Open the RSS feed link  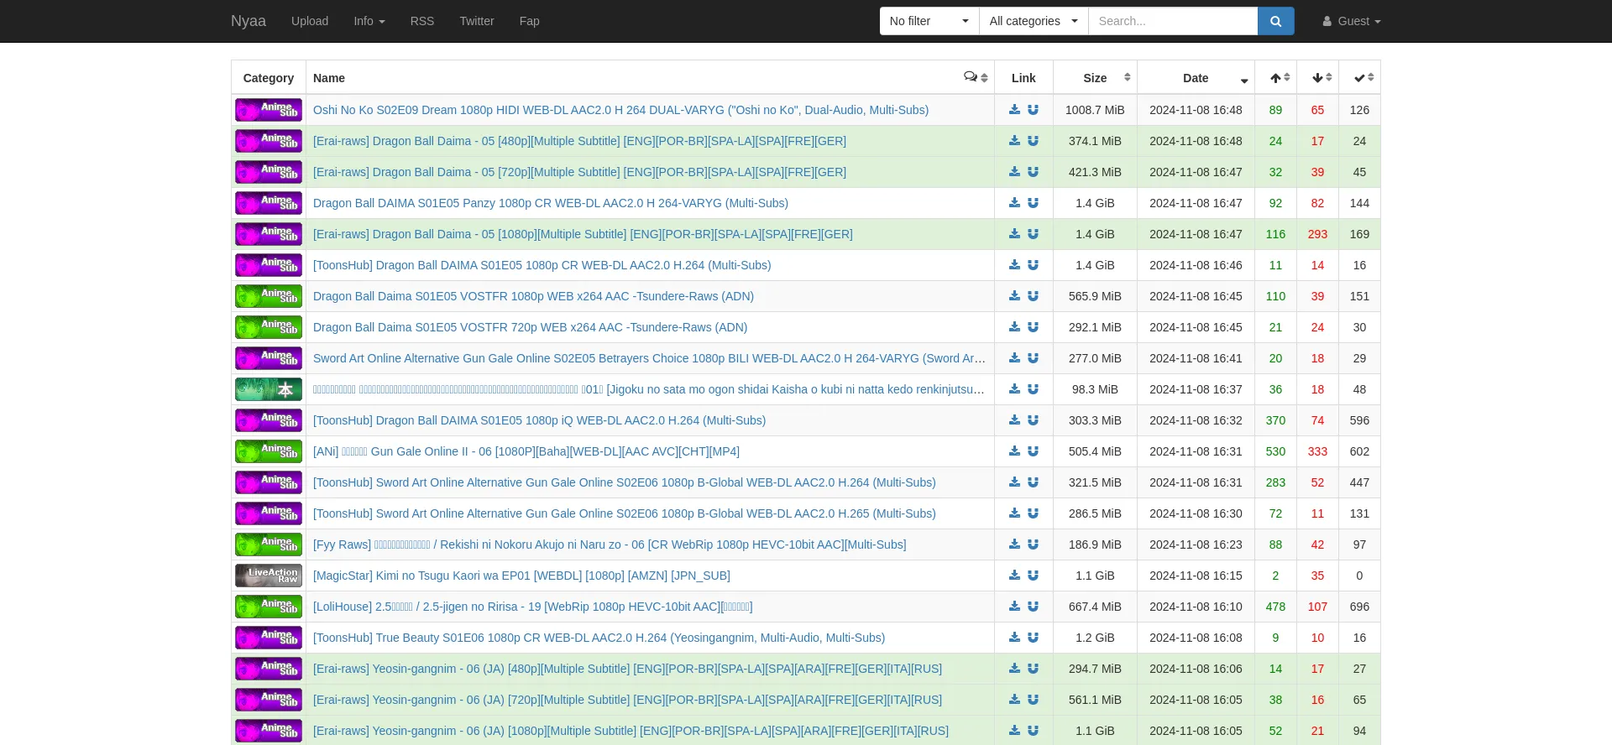(422, 21)
